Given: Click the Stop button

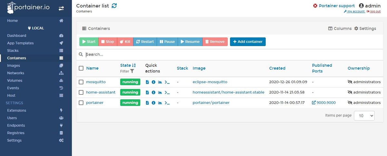Looking at the screenshot, I should 107,42.
